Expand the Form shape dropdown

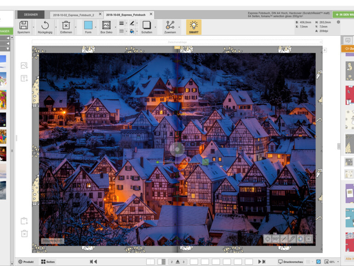(x=96, y=27)
